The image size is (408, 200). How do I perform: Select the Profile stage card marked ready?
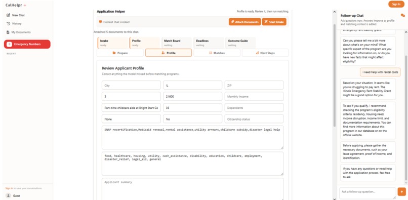[x=145, y=43]
